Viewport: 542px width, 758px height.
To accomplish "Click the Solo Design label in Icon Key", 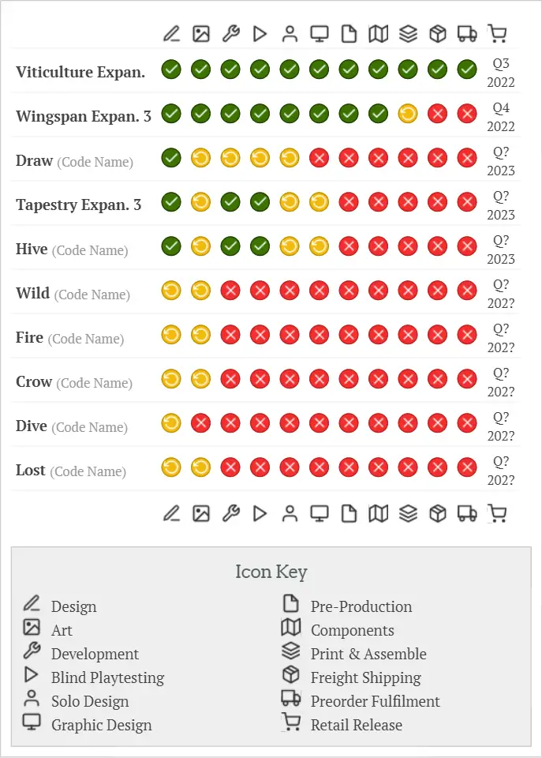I will point(90,701).
